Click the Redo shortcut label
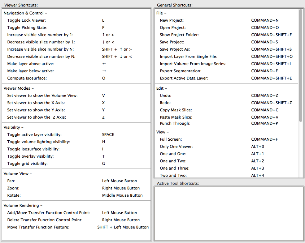 [165, 103]
